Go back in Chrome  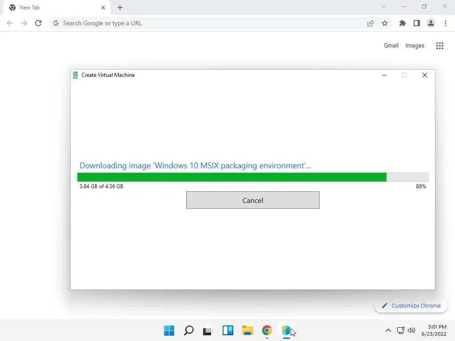point(10,23)
